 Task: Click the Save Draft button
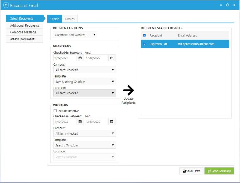pyautogui.click(x=191, y=171)
